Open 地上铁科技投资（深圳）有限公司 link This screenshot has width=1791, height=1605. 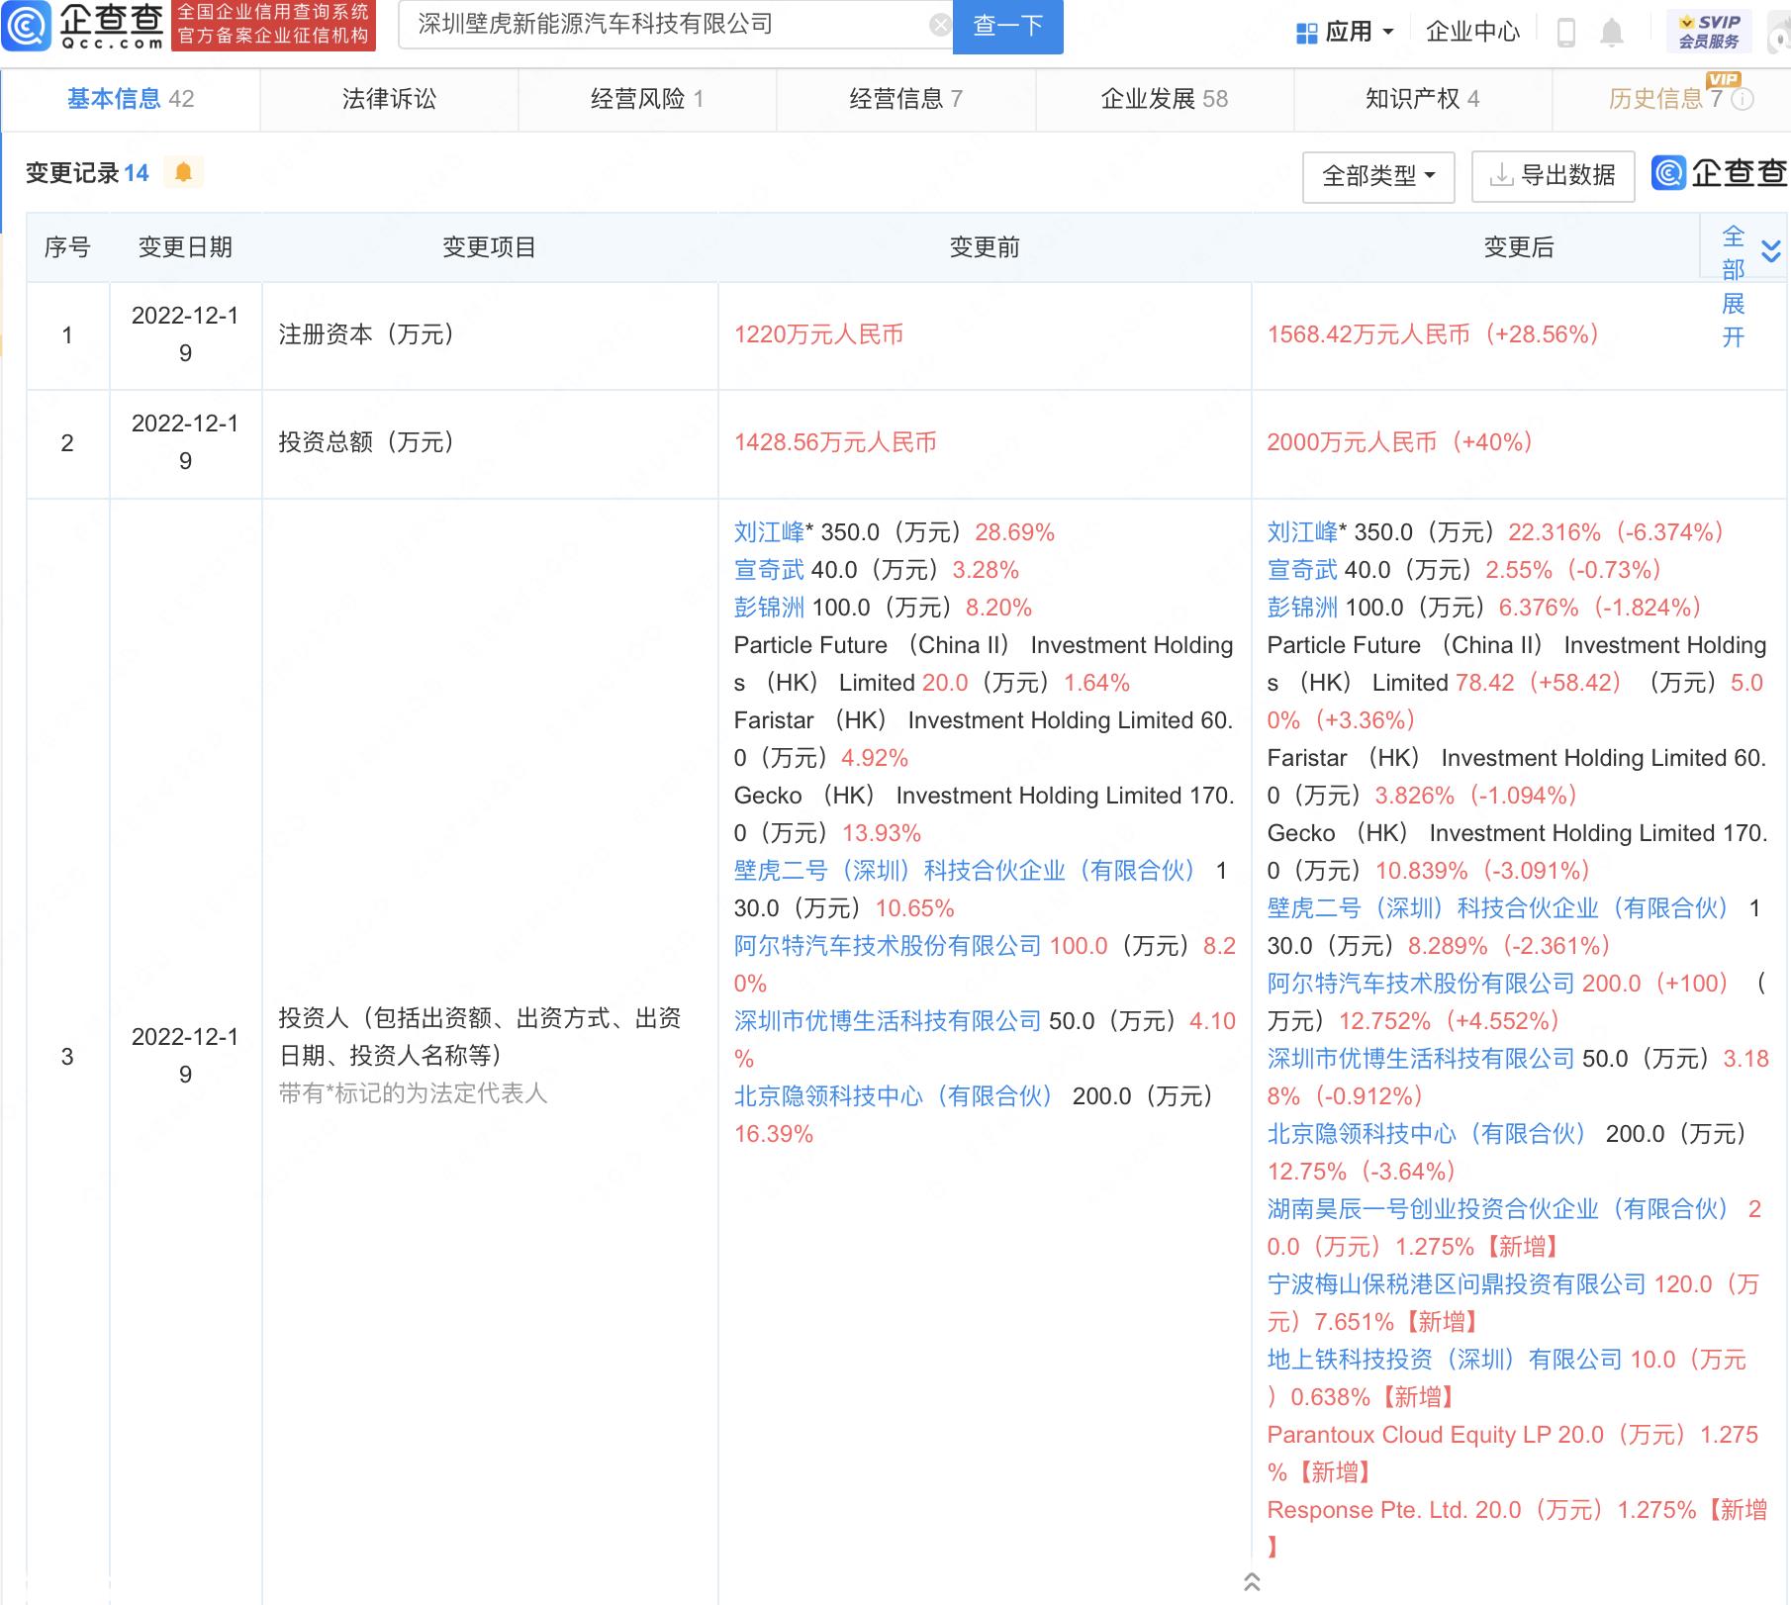click(x=1445, y=1360)
